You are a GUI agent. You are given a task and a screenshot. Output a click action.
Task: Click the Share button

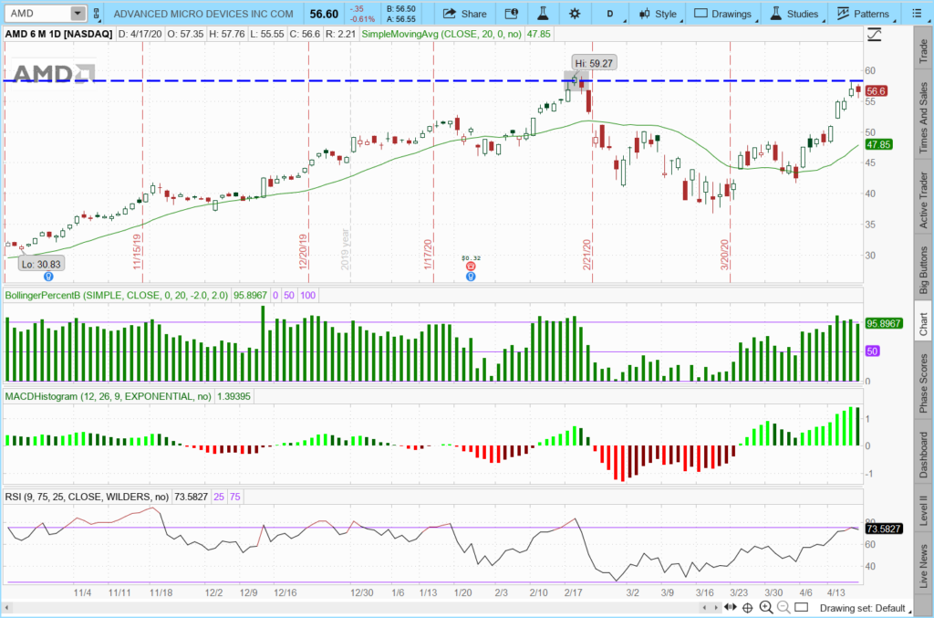coord(465,14)
